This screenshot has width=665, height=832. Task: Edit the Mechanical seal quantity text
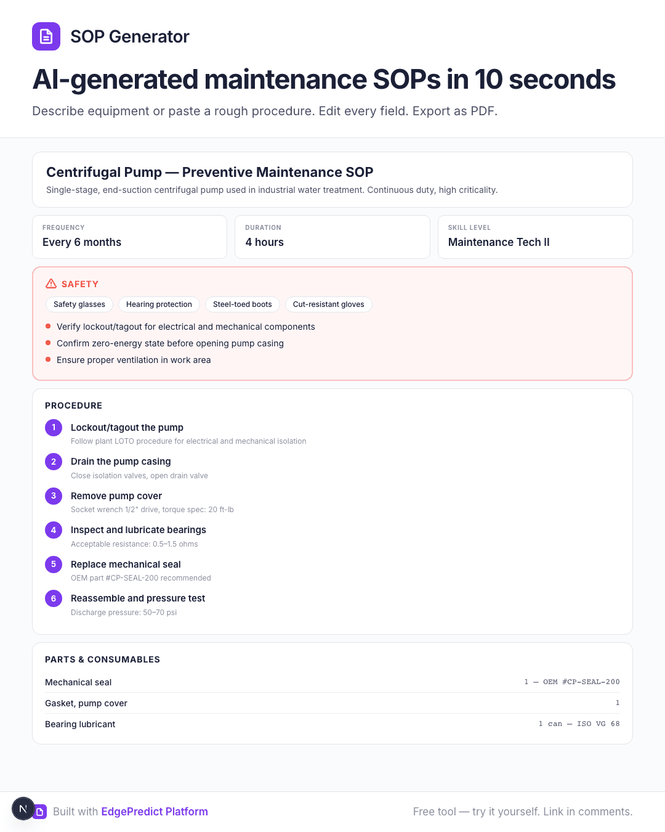572,682
